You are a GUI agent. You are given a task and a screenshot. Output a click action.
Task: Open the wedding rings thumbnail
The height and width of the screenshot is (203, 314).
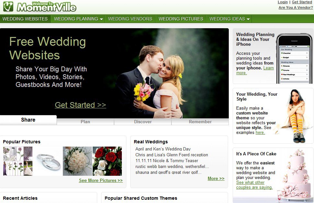click(x=48, y=161)
